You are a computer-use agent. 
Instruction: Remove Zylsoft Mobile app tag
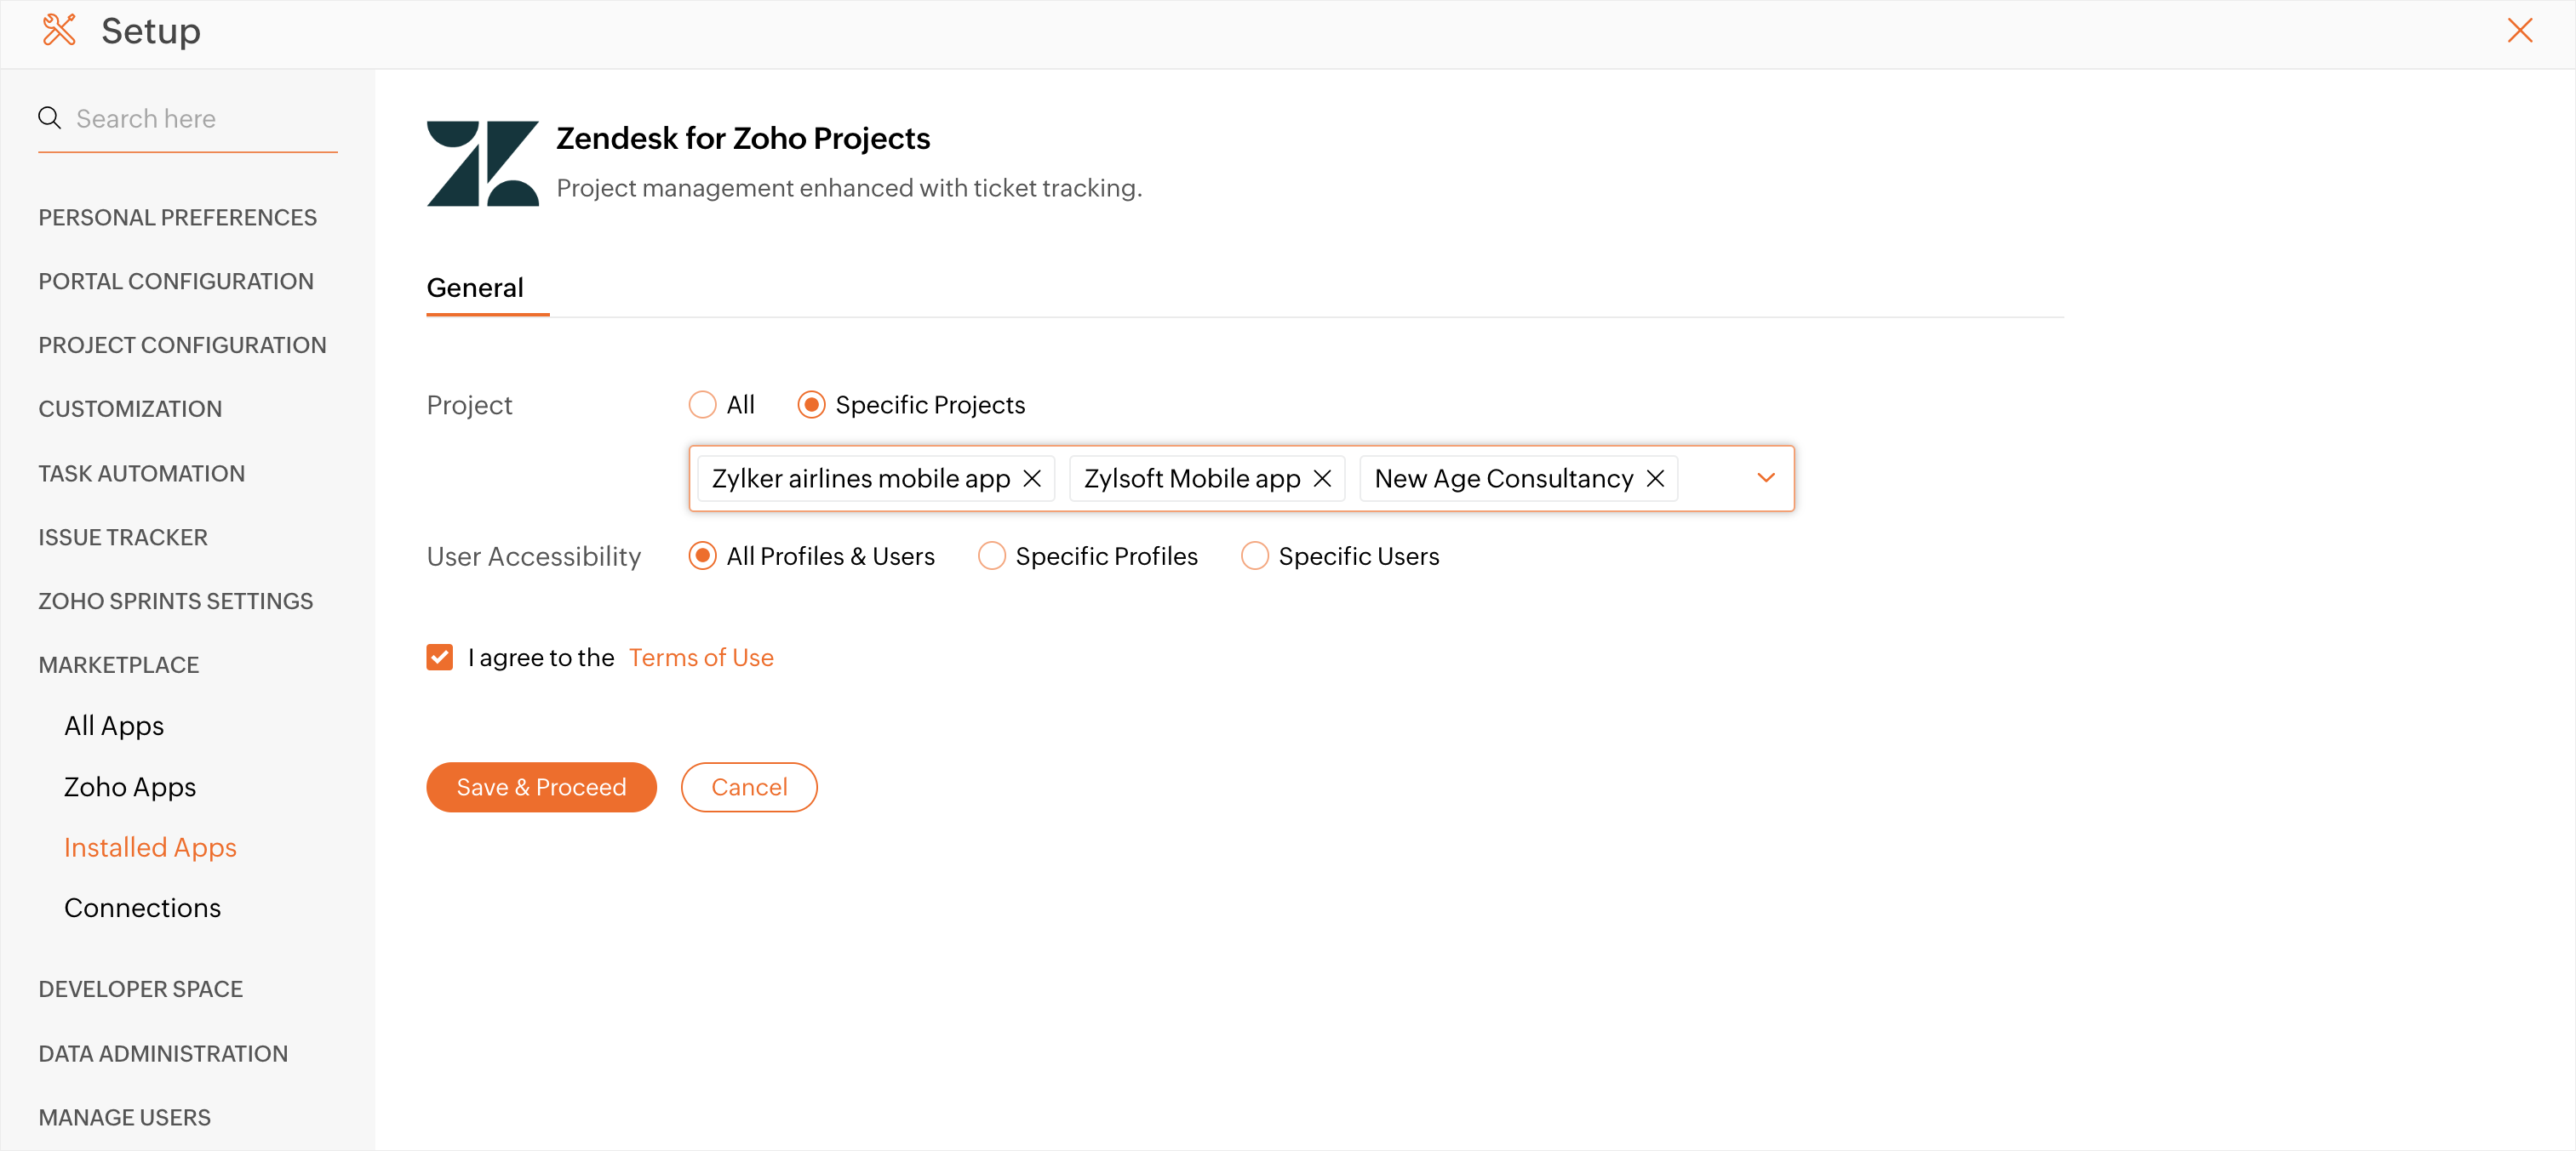(1322, 479)
